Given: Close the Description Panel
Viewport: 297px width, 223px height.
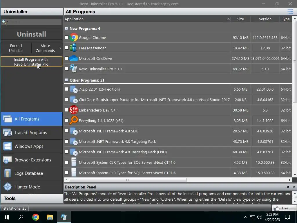Looking at the screenshot, I should coord(294,187).
